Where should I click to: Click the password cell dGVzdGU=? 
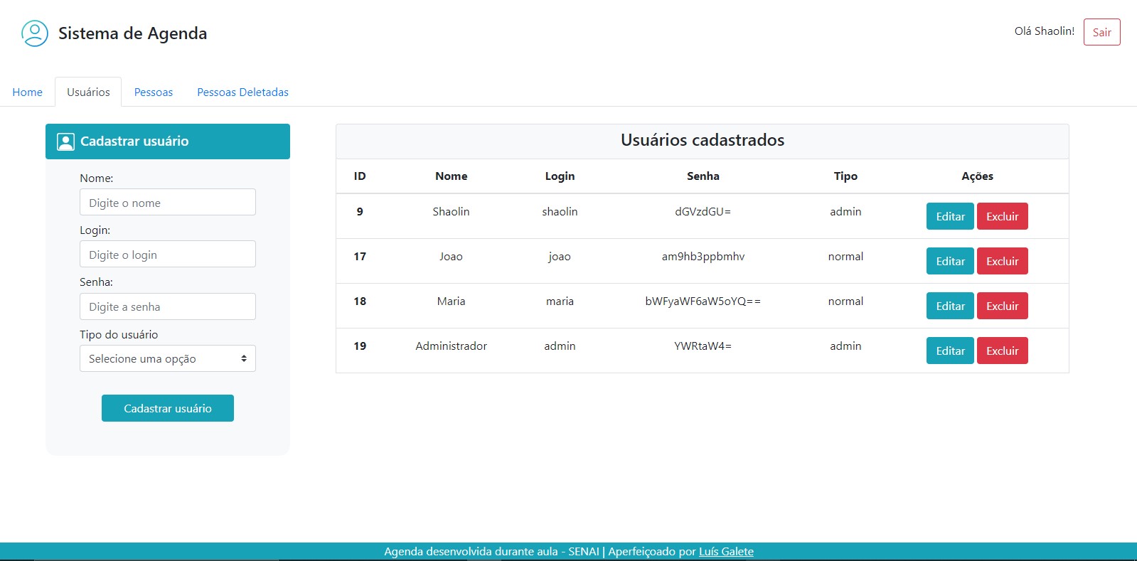coord(703,212)
